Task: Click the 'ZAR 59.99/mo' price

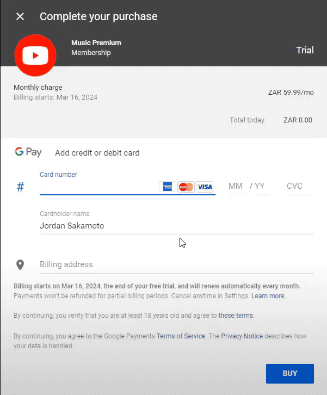Action: 291,92
